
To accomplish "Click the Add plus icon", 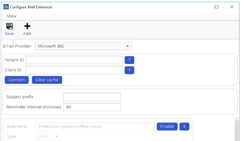I will 27,27.
